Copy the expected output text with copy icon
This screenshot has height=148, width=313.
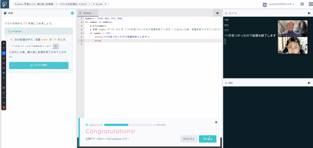pos(55,46)
